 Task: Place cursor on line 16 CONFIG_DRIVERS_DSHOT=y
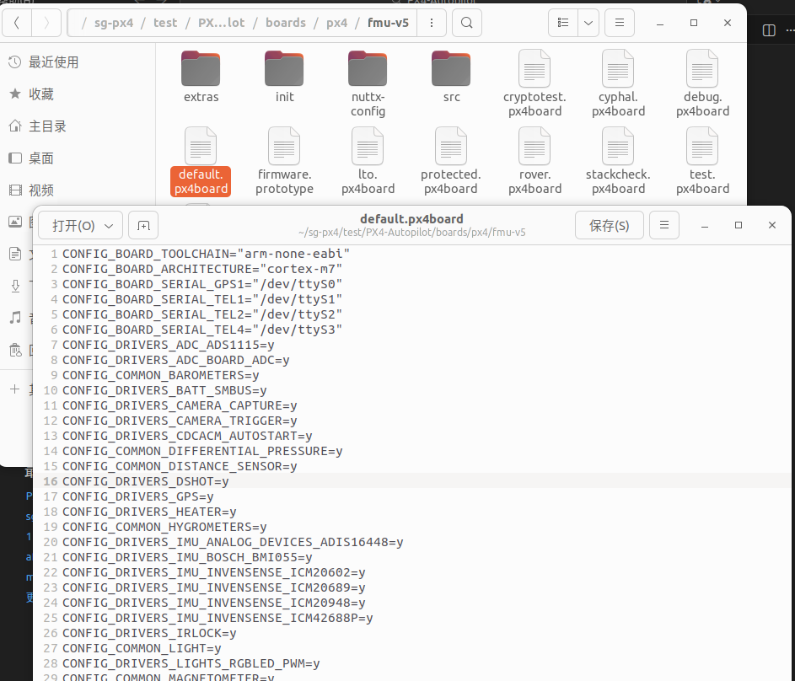[x=146, y=481]
